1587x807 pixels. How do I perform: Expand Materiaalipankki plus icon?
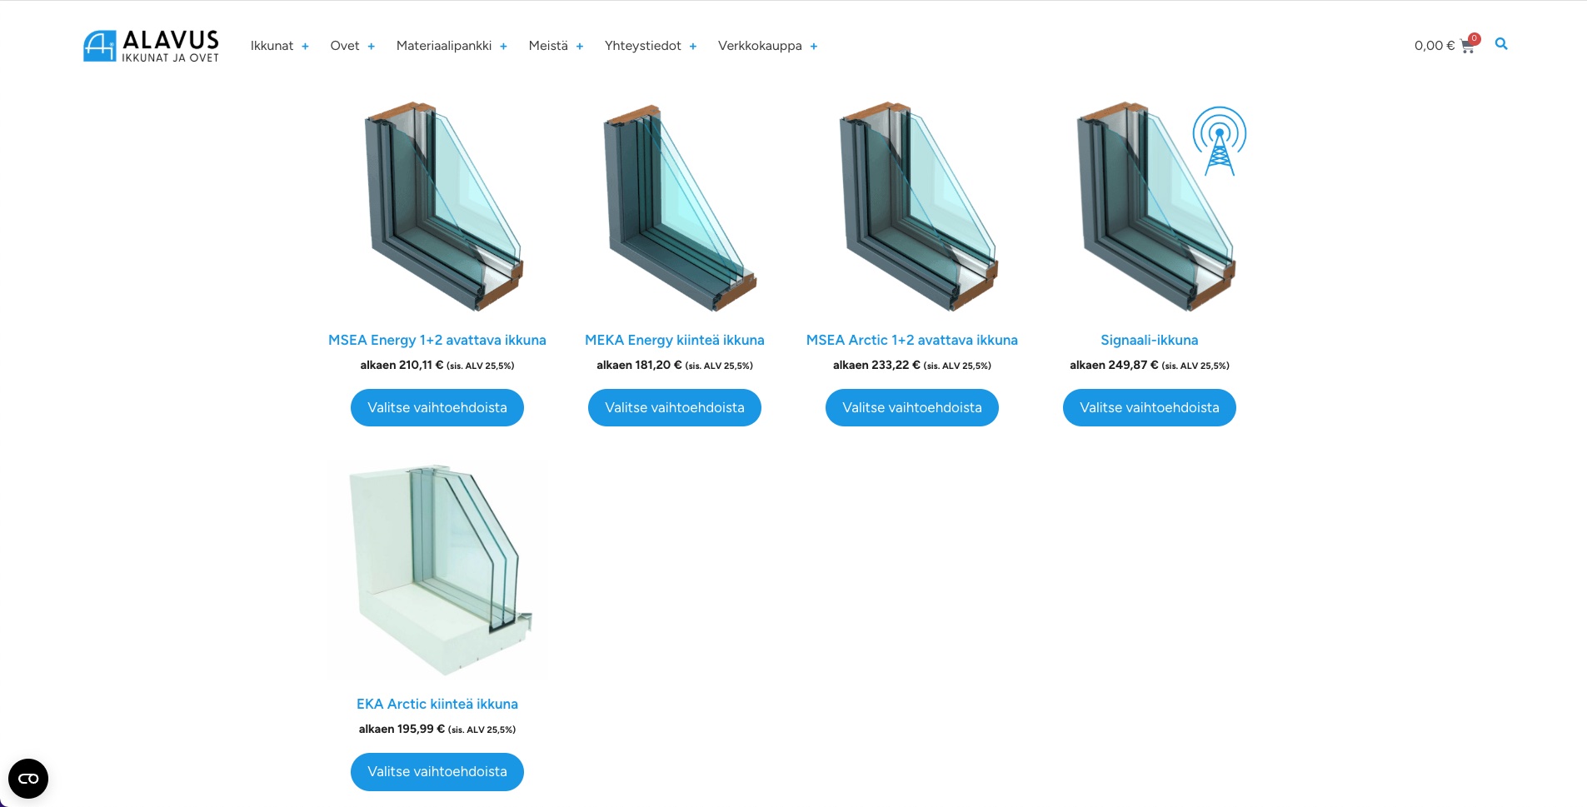point(503,47)
